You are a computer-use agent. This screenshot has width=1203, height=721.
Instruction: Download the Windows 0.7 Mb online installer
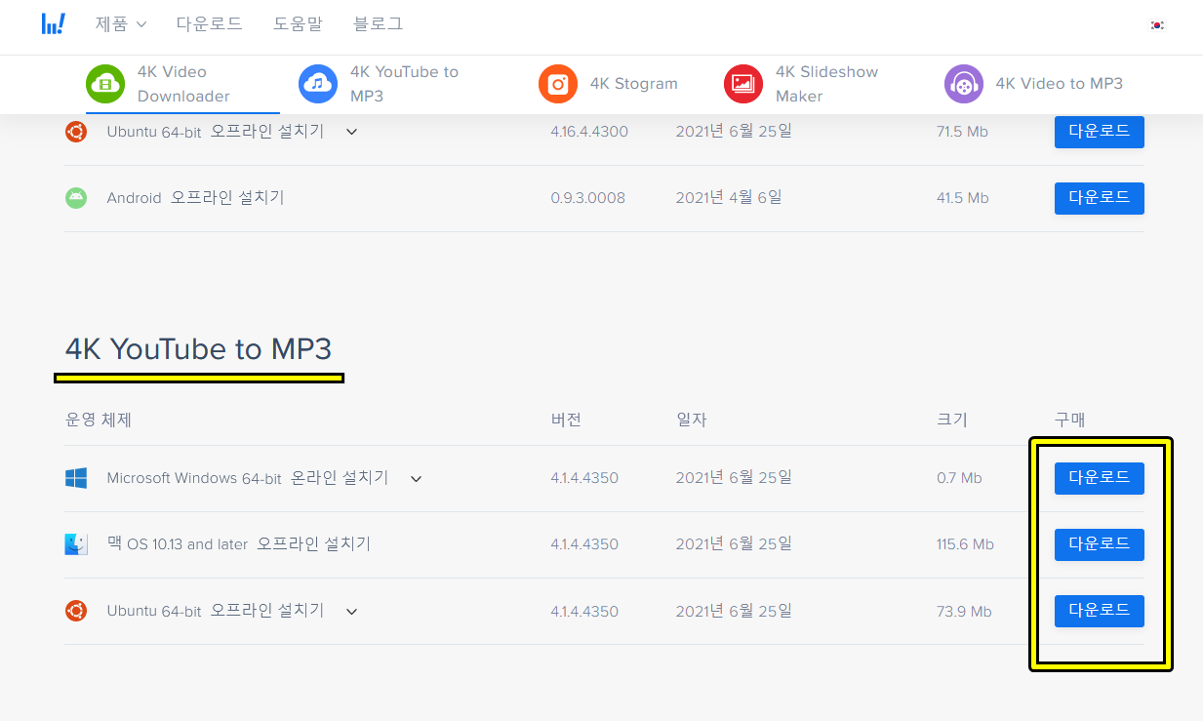[1100, 478]
